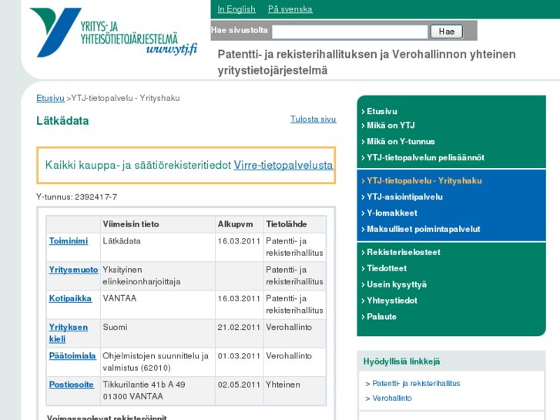
Task: Click the Lätkädata page heading
Action: (x=62, y=121)
